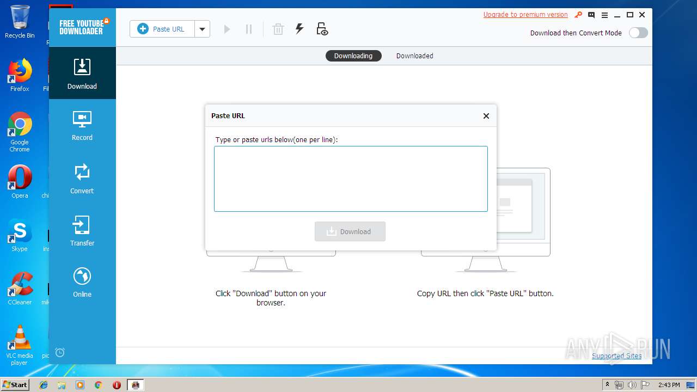Open the Skype desktop shortcut
Screen dimensions: 697x392
[20, 235]
